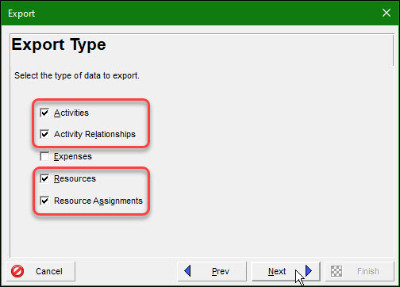This screenshot has height=287, width=400.
Task: Click the 'Activities' label text
Action: 71,113
